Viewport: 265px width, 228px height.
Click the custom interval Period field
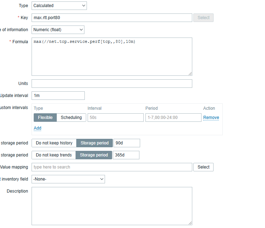(x=173, y=118)
